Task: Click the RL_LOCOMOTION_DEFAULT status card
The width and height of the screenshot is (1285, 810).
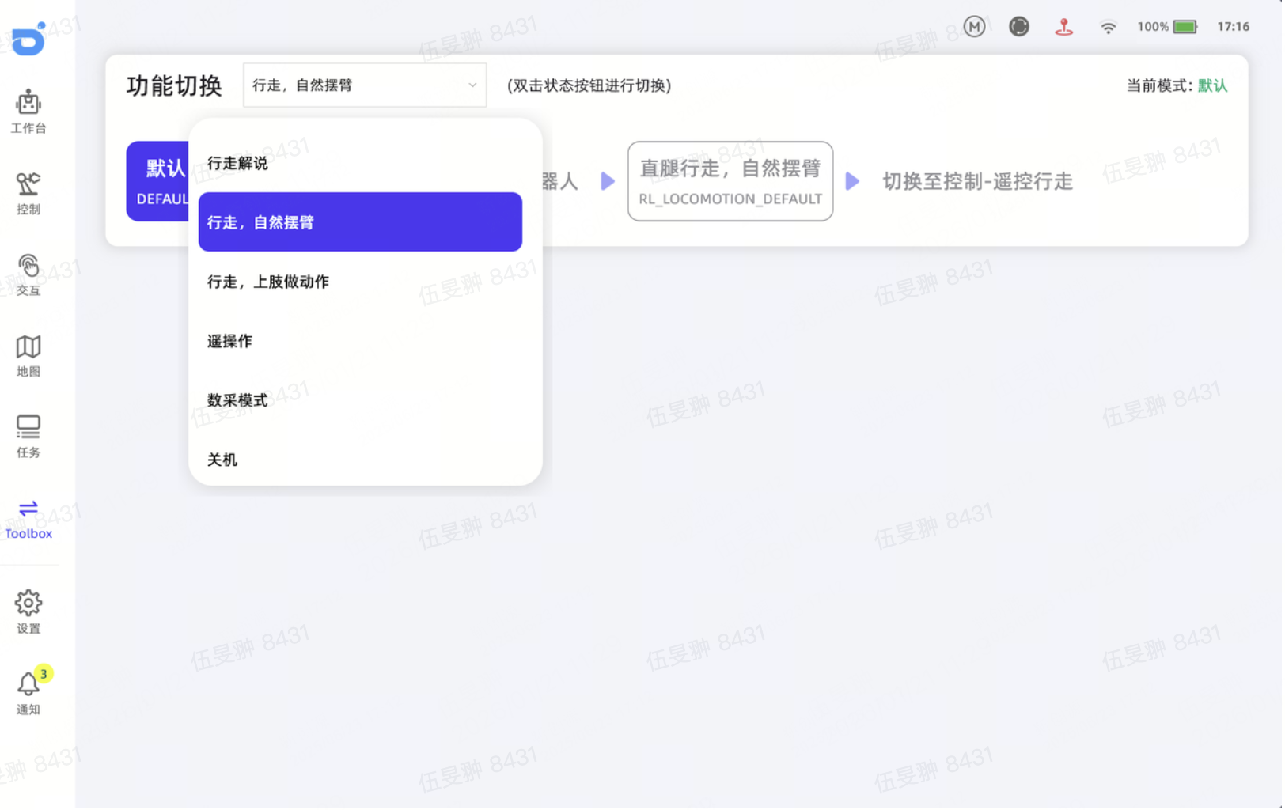Action: point(730,181)
